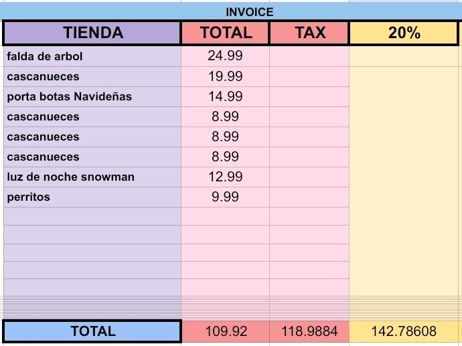The height and width of the screenshot is (346, 462).
Task: Select the blue TOTAL label at bottom
Action: tap(92, 331)
